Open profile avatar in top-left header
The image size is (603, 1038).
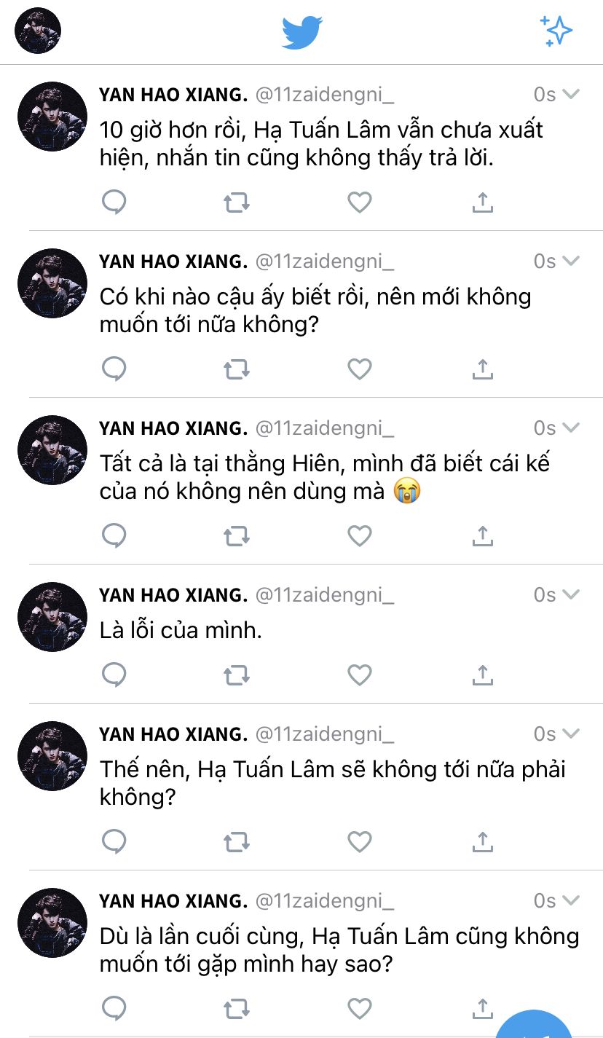38,31
